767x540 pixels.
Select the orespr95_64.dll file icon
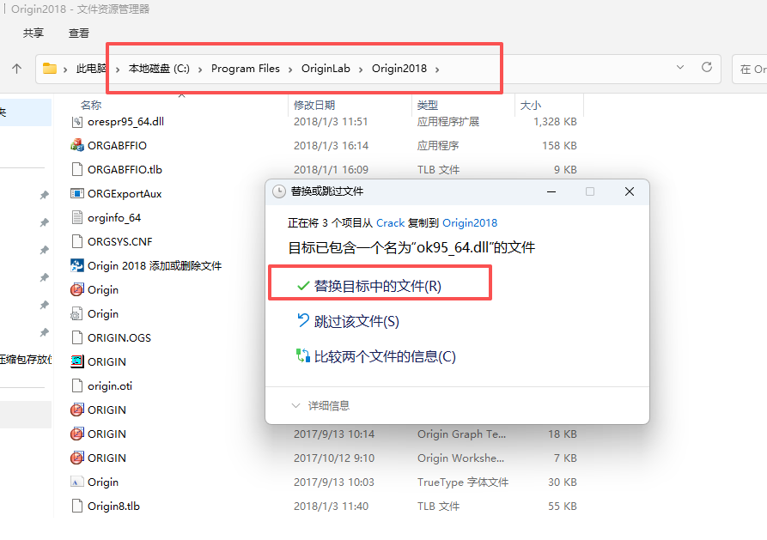click(x=78, y=122)
